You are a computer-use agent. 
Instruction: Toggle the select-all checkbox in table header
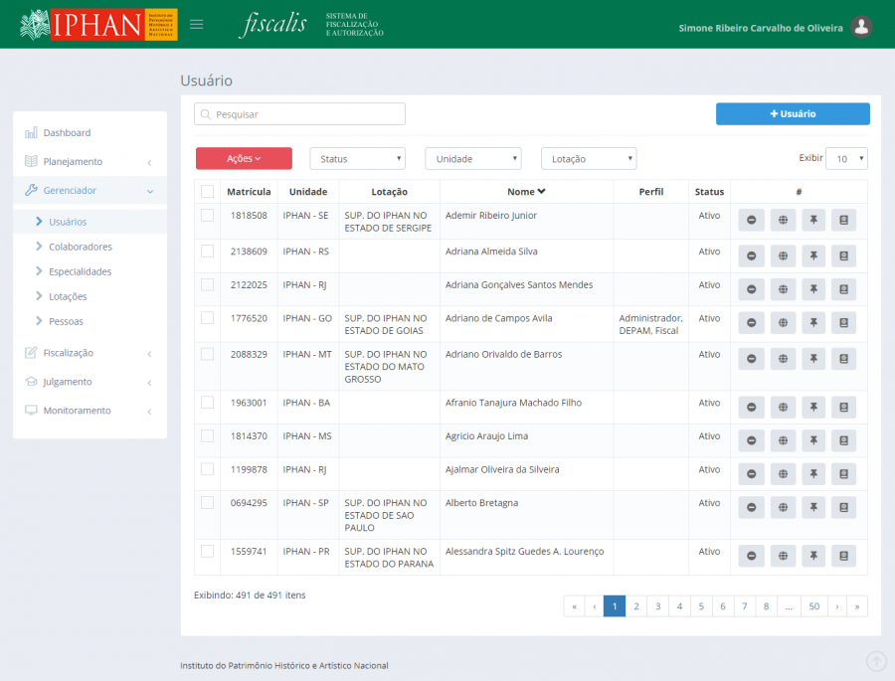[207, 192]
